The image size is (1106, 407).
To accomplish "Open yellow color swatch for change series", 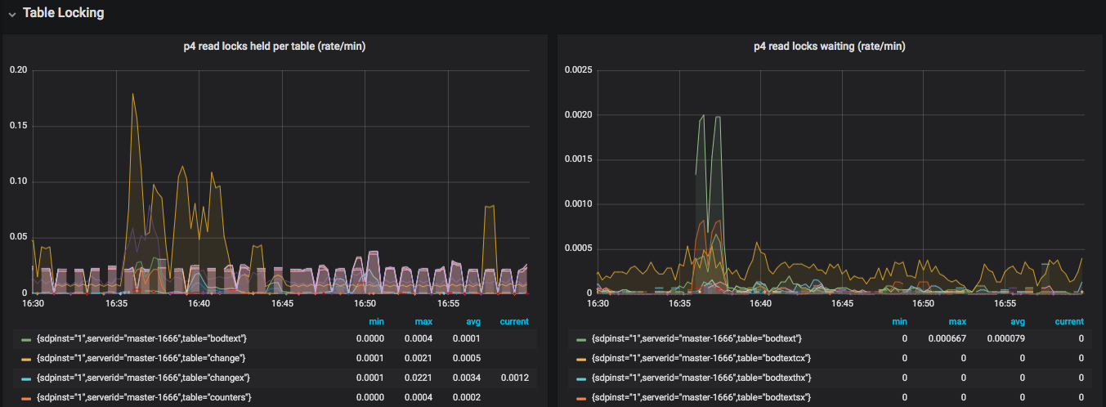I will point(26,359).
